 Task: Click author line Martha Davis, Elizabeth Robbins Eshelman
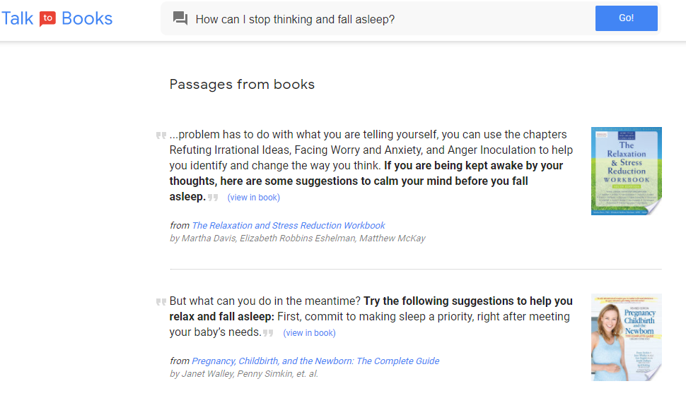[298, 239]
